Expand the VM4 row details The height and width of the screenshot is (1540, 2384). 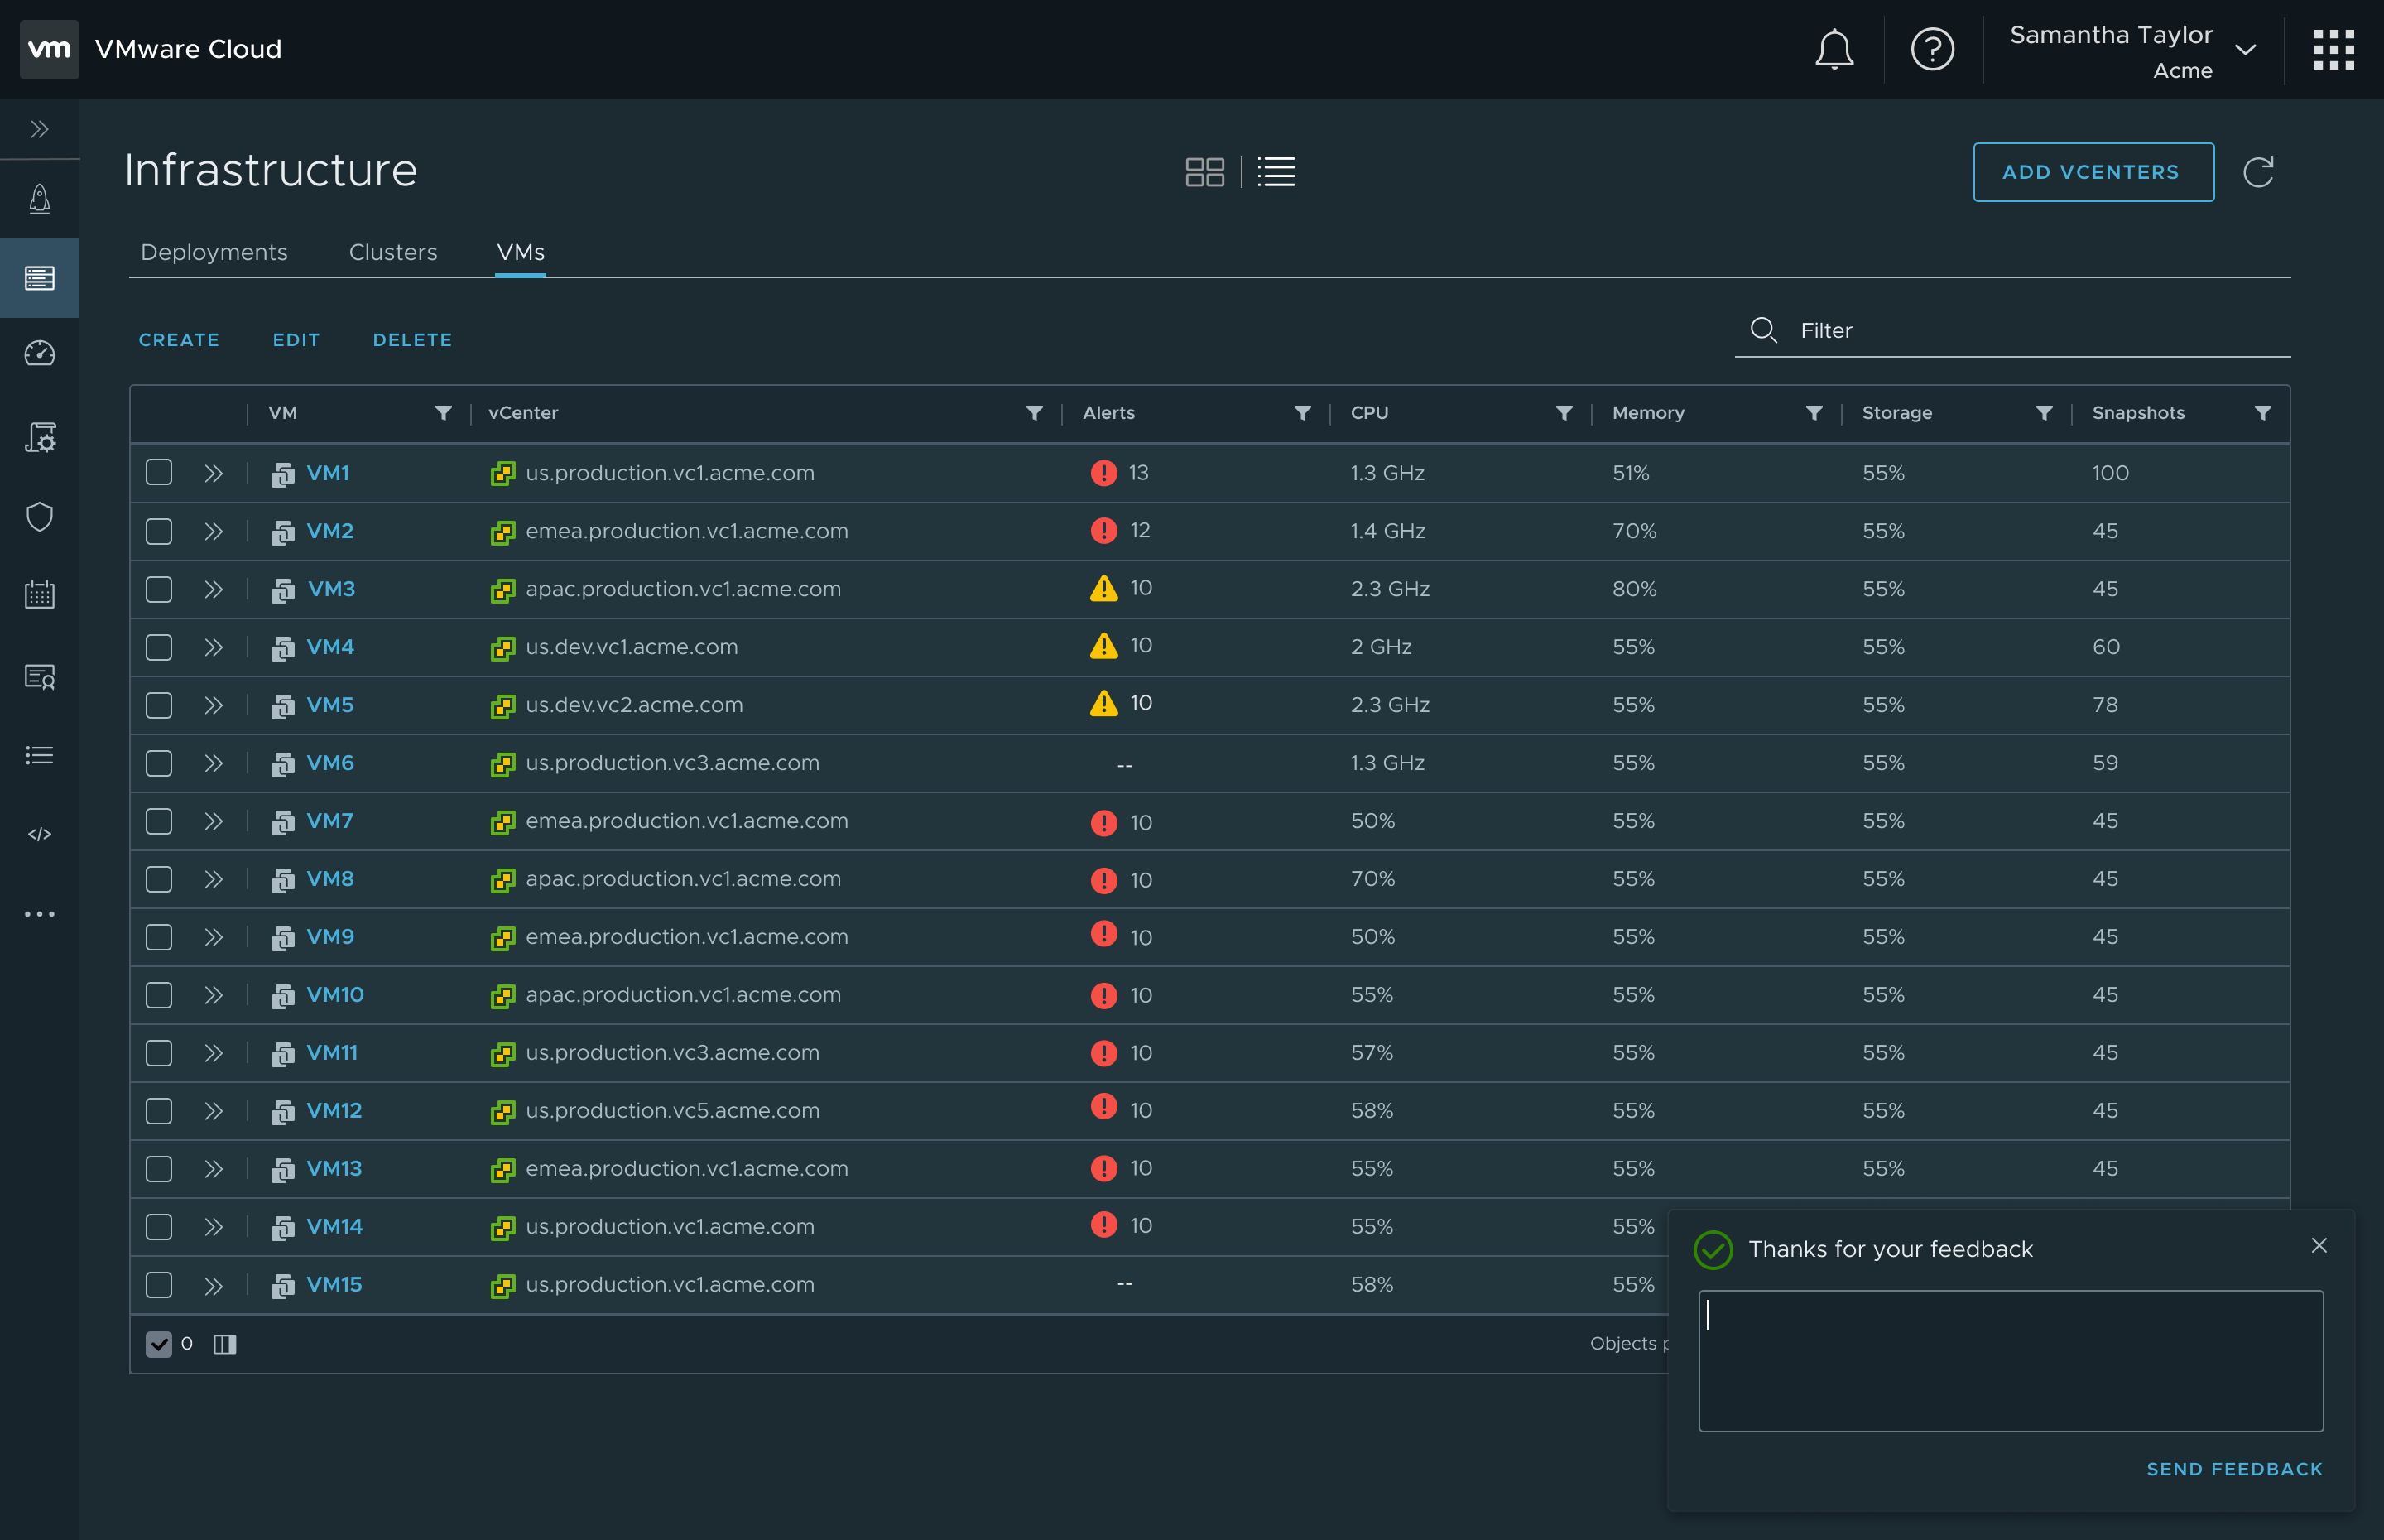pos(213,647)
